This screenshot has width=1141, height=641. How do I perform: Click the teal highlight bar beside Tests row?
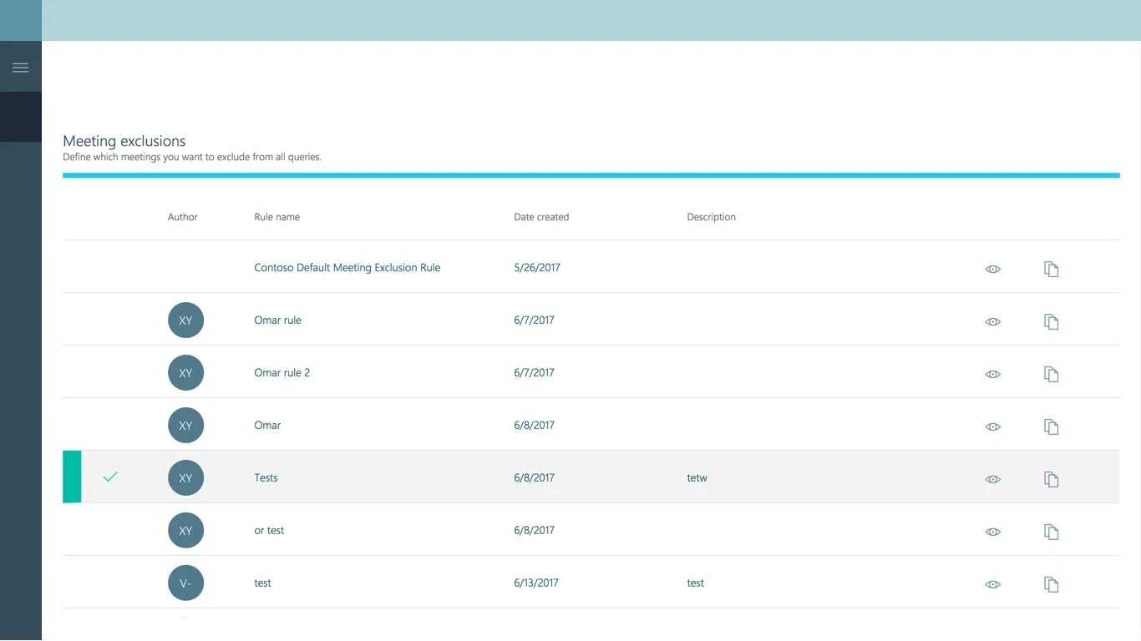click(72, 477)
